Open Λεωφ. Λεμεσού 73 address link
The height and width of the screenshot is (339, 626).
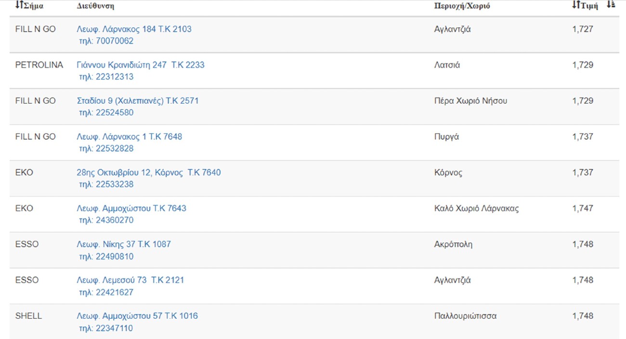(x=130, y=280)
